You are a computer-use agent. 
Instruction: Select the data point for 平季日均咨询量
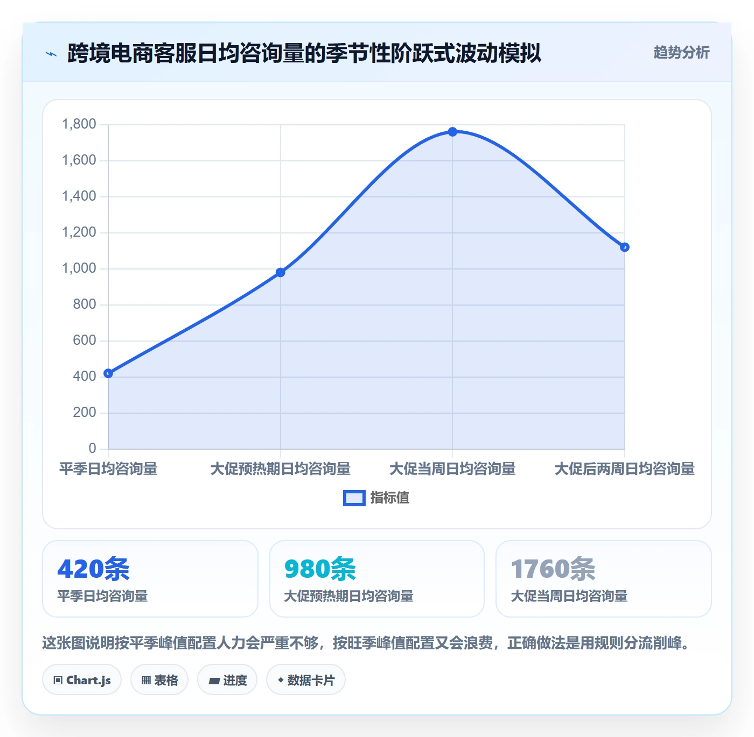point(108,373)
